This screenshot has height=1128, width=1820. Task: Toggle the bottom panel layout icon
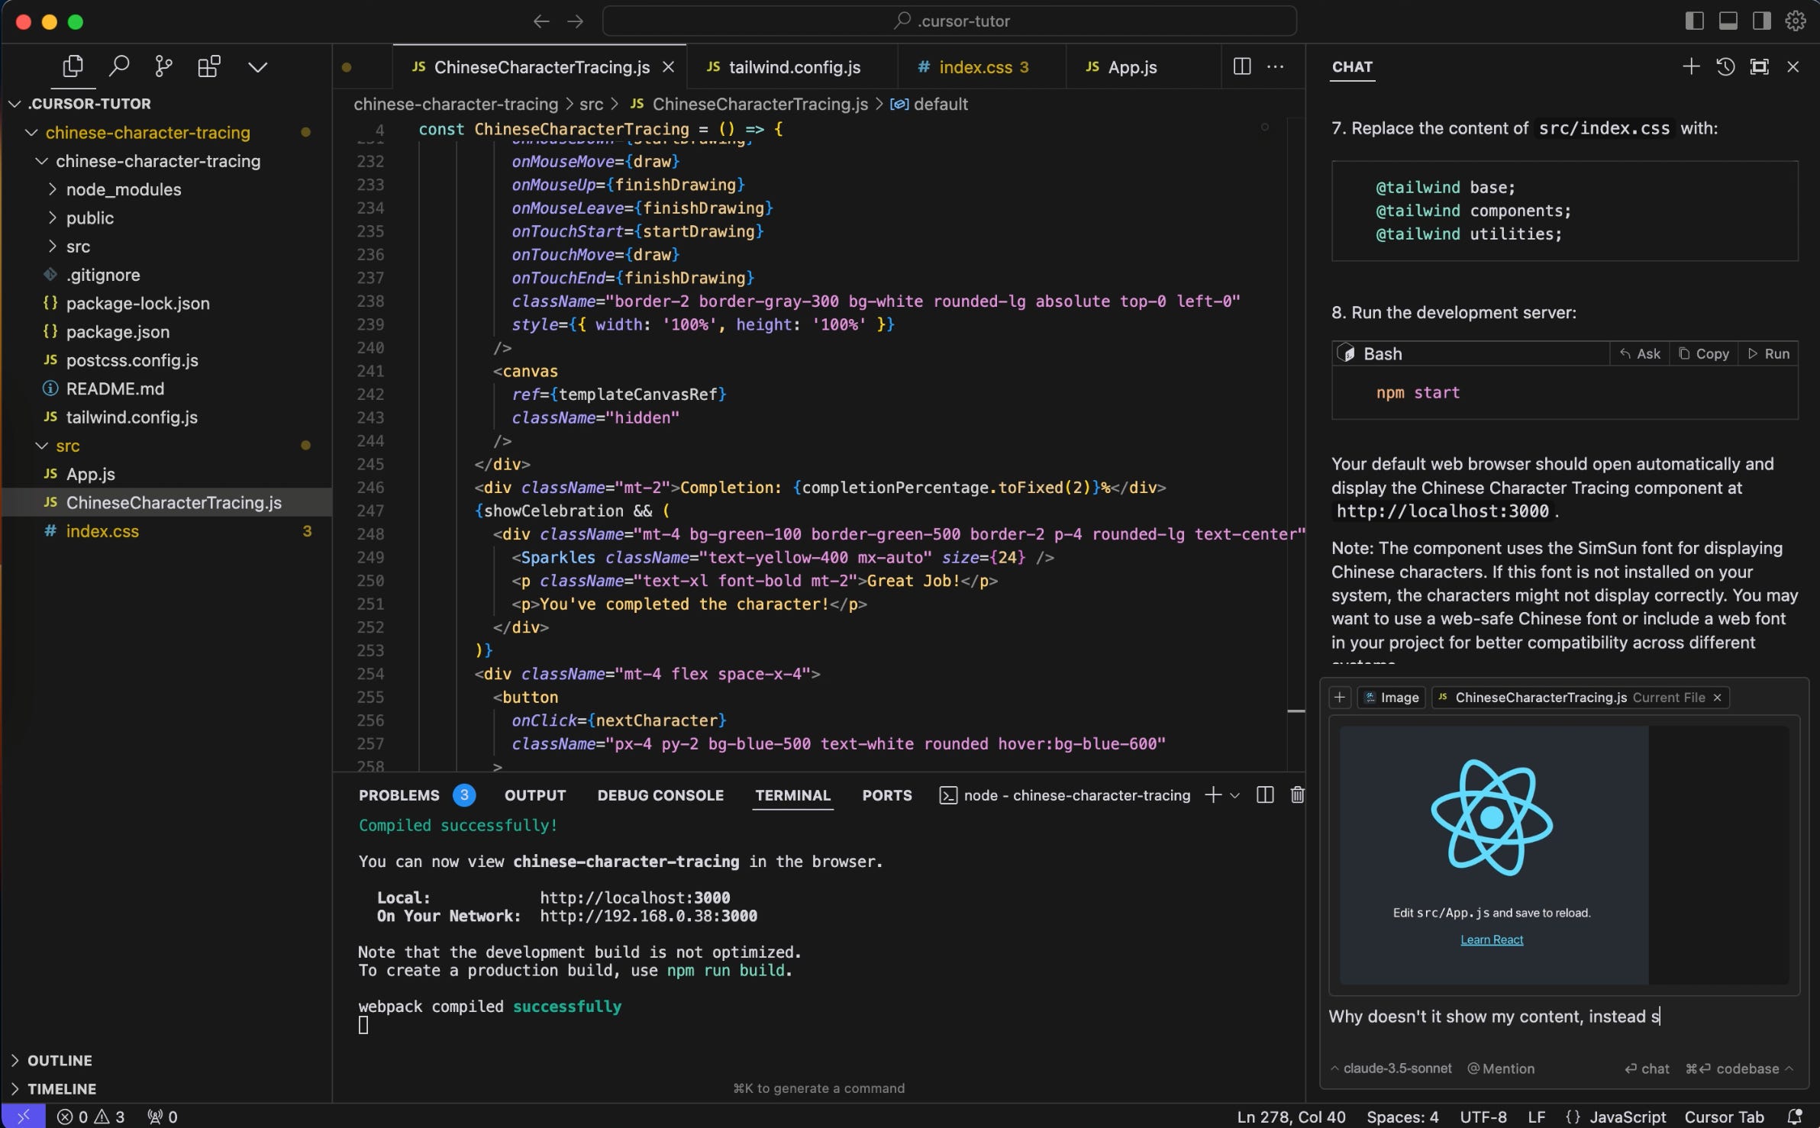tap(1728, 21)
